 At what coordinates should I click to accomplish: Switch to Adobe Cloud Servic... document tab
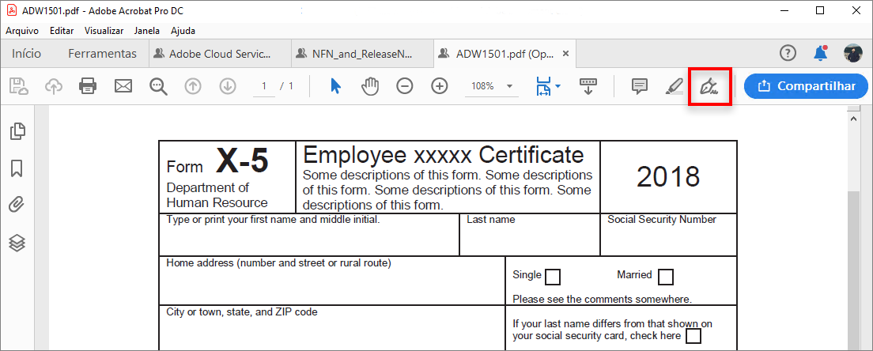220,54
